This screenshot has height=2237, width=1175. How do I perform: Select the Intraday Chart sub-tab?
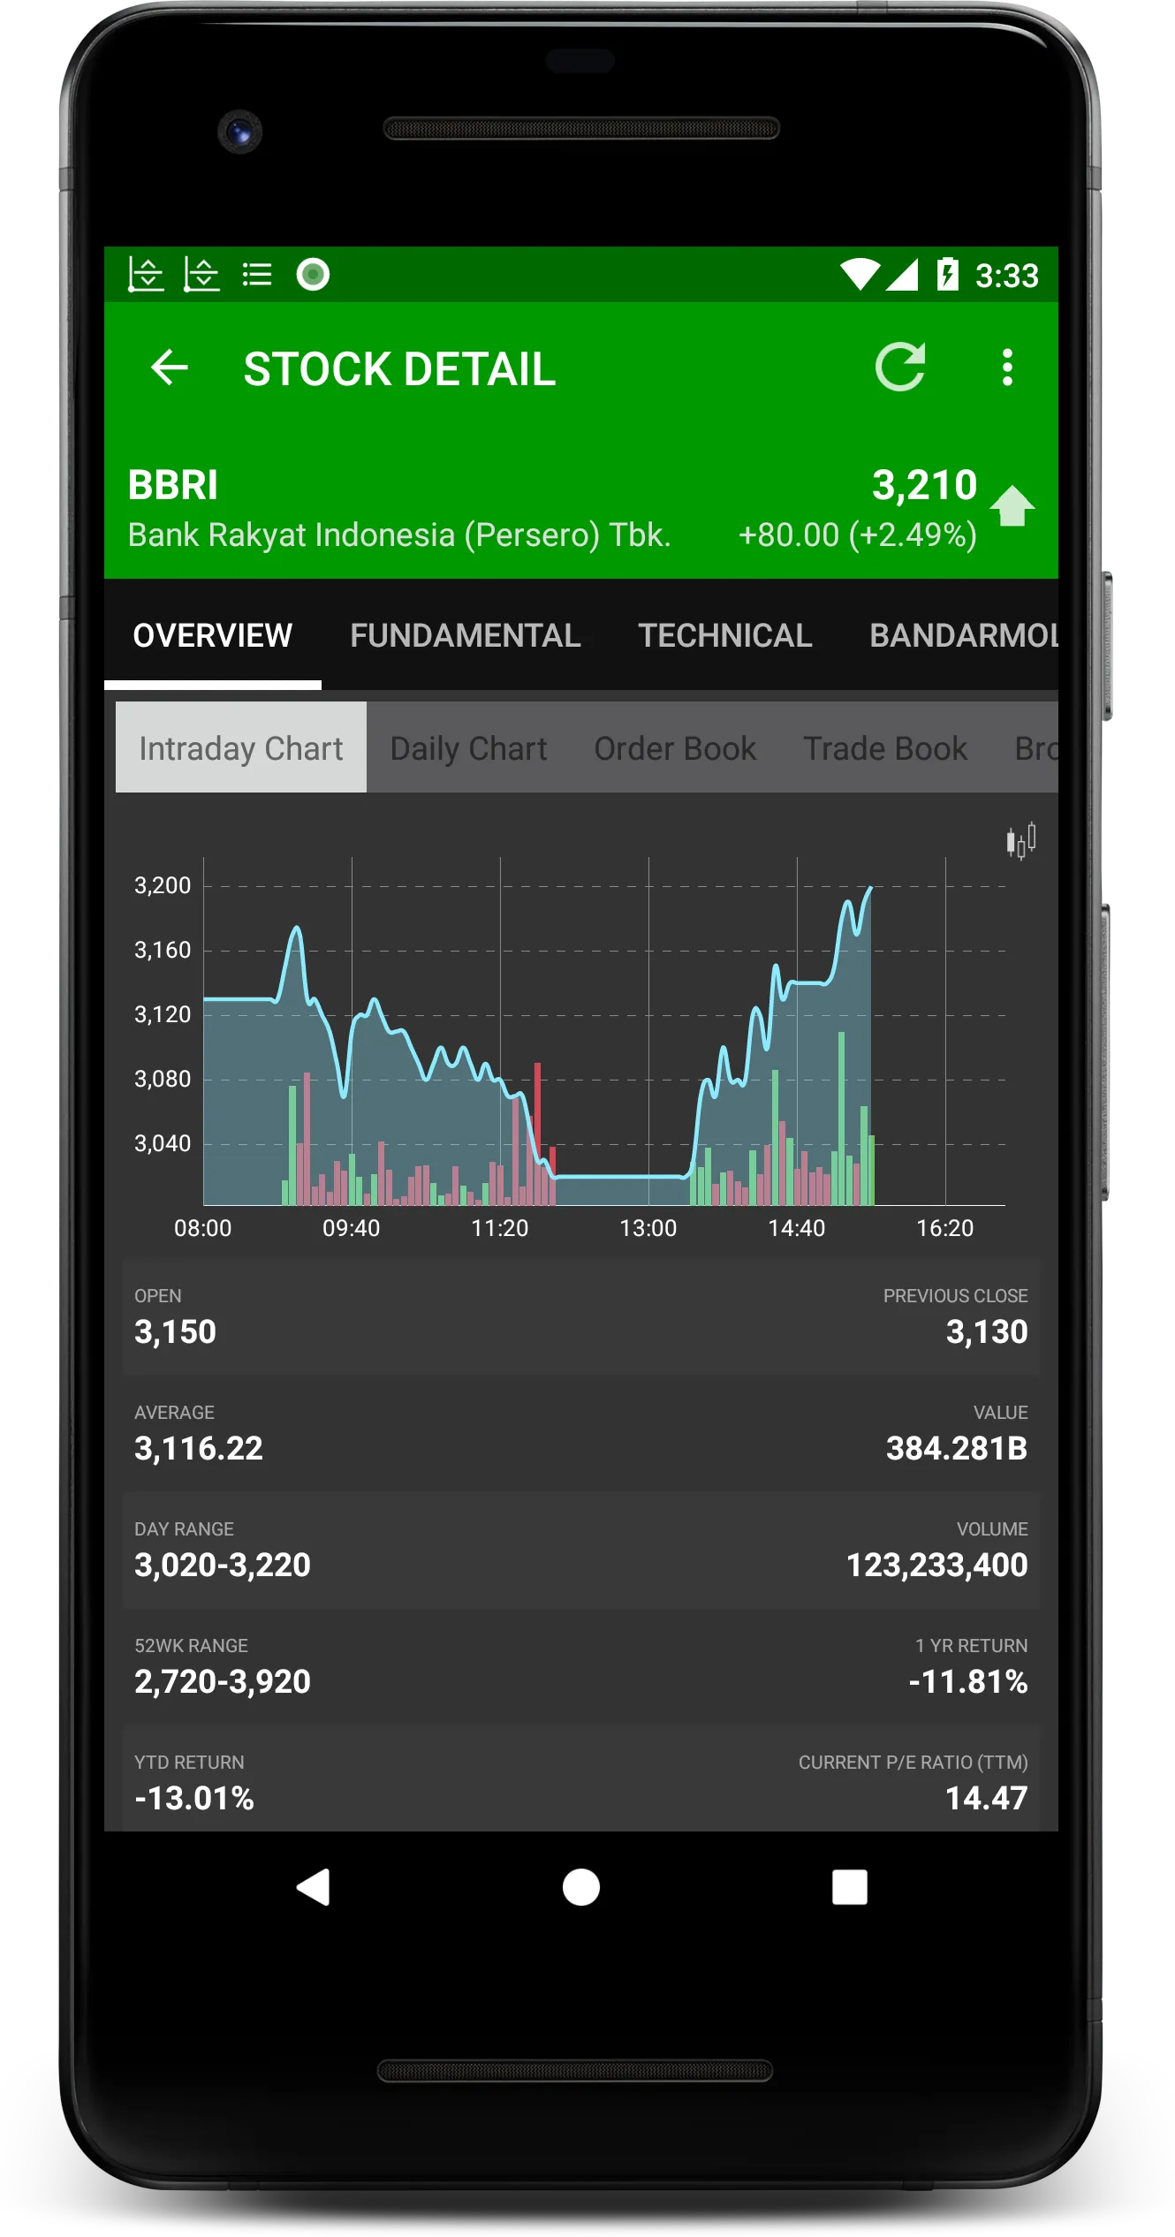pos(241,747)
